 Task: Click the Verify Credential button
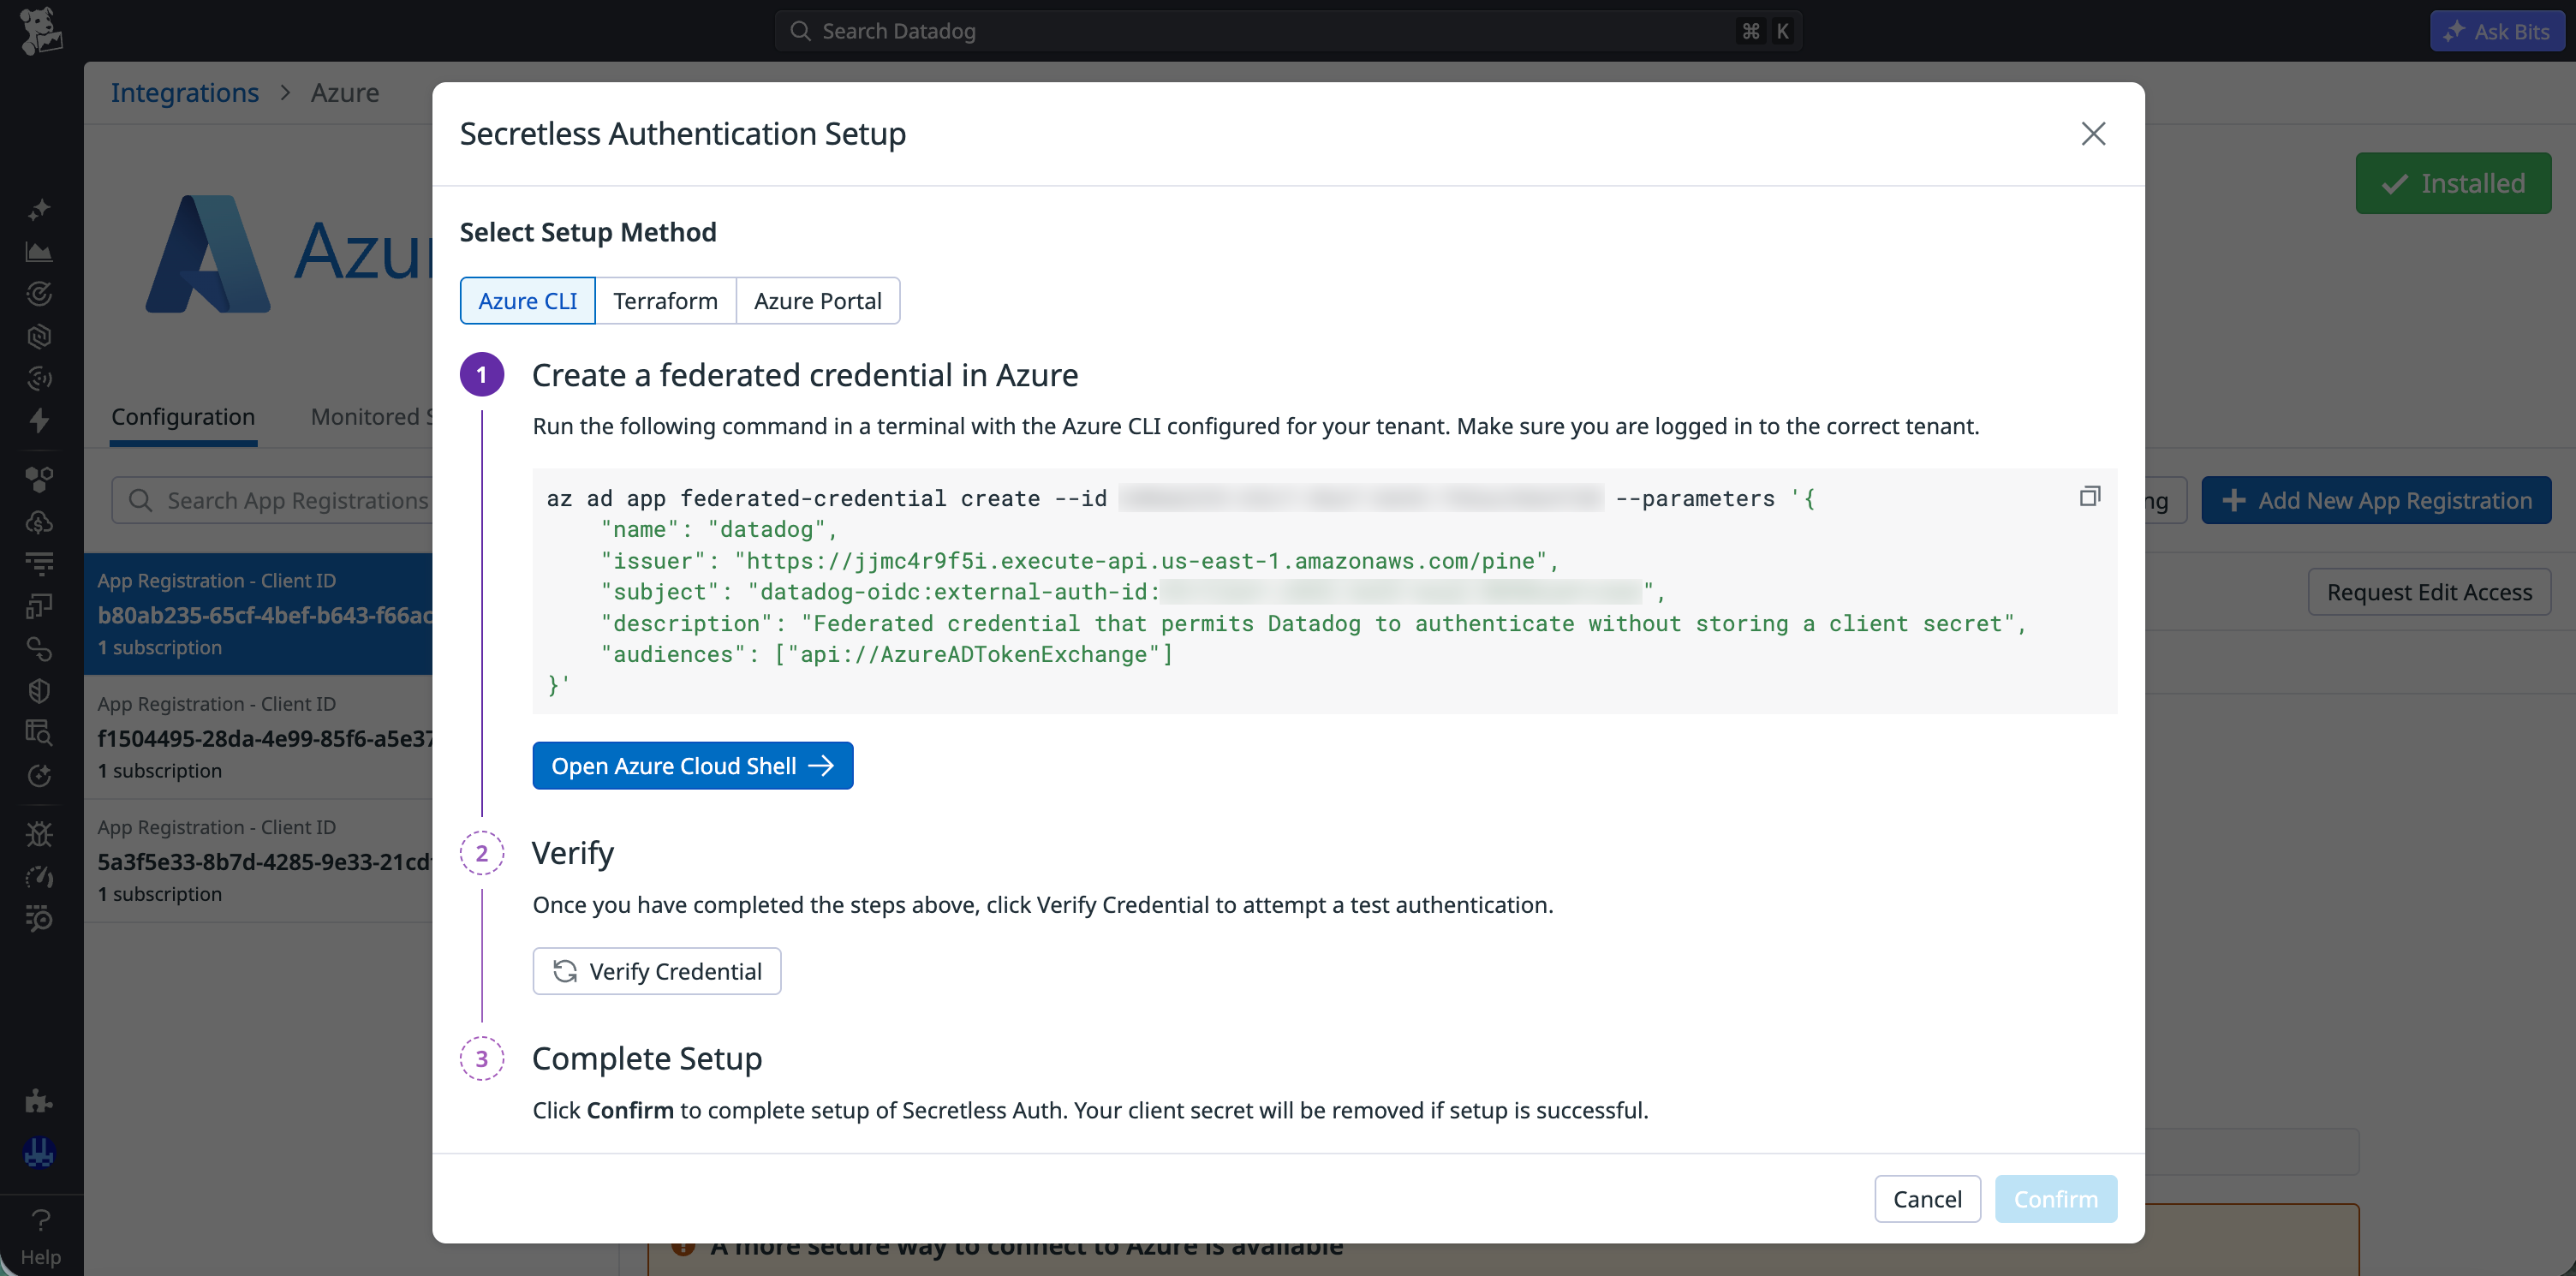(x=657, y=971)
